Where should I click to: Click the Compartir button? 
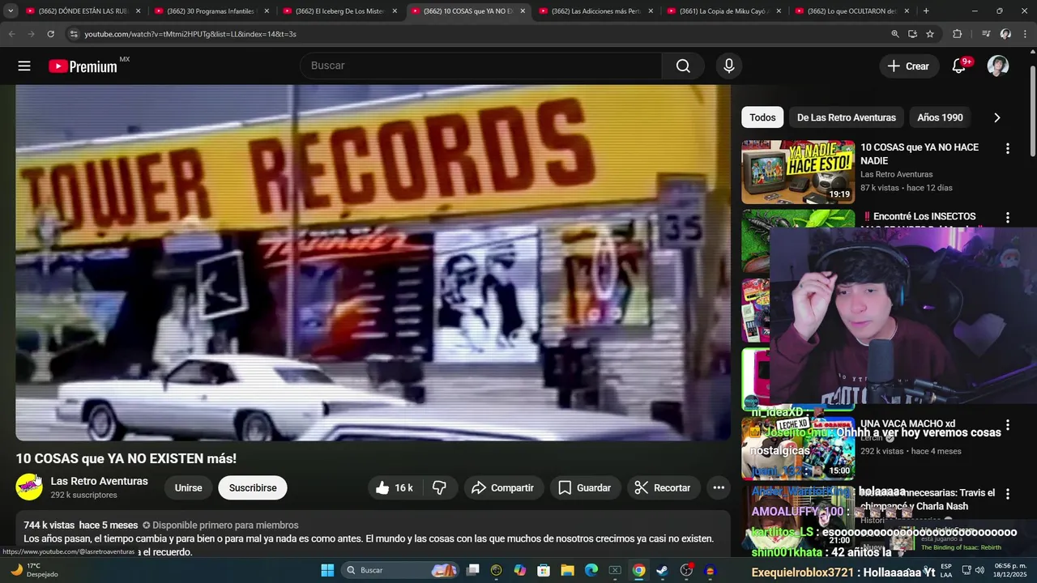[x=502, y=487]
